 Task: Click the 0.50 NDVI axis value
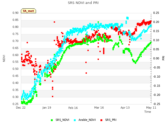[15, 69]
